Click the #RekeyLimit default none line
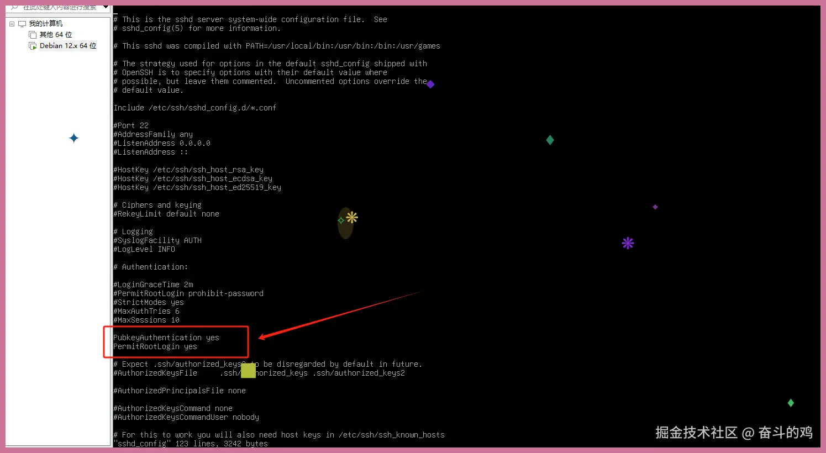 tap(166, 214)
